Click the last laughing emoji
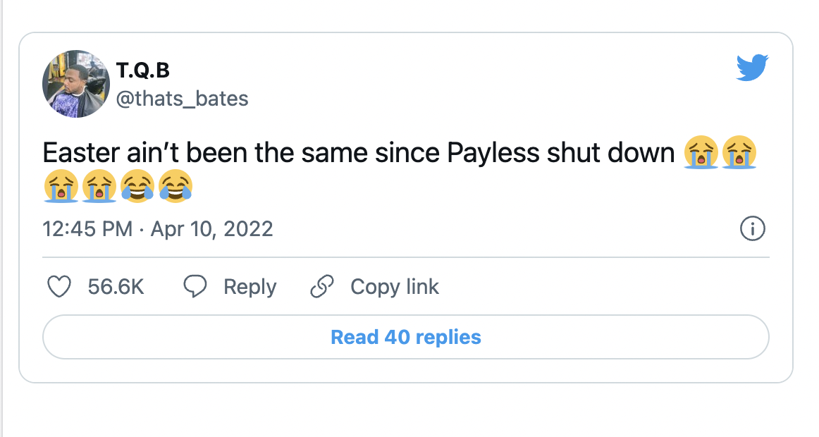 pos(177,186)
